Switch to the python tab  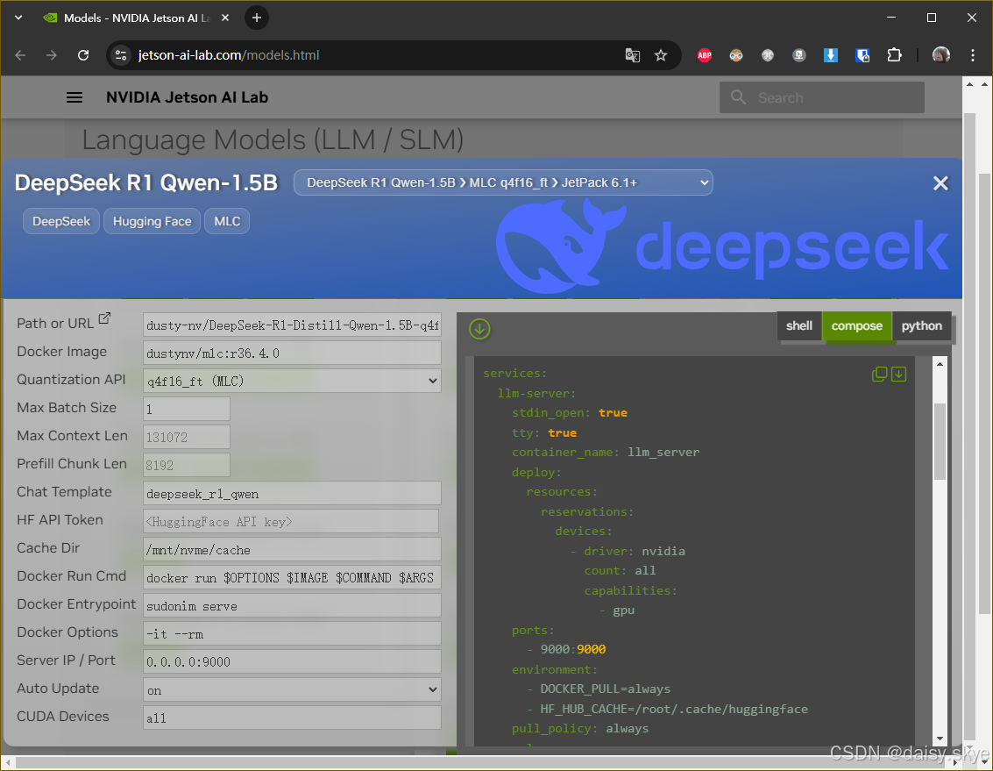click(x=921, y=326)
